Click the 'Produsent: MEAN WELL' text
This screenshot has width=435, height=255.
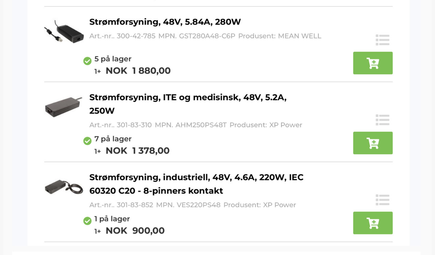[280, 36]
